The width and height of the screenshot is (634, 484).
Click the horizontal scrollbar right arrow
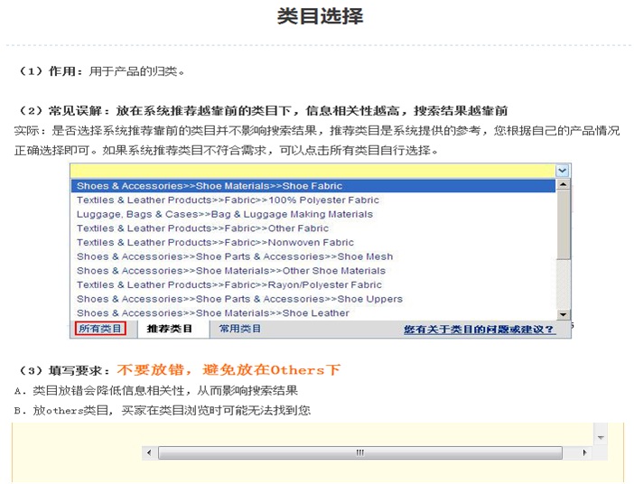[584, 452]
